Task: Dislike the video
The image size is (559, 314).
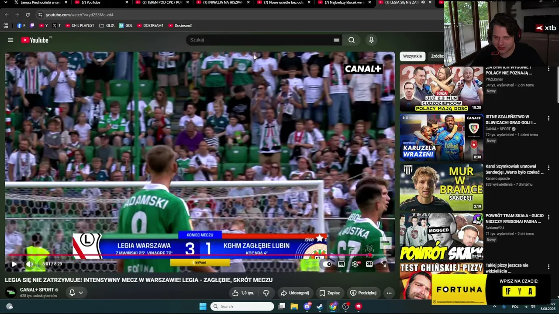Action: 266,293
